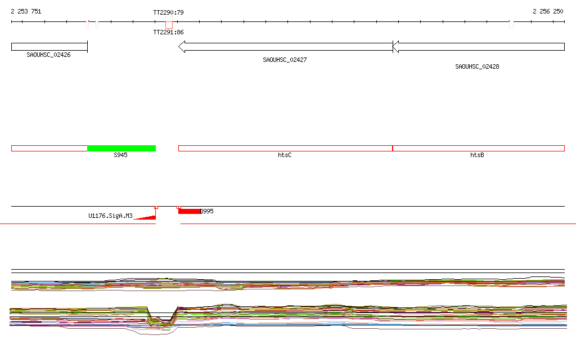The width and height of the screenshot is (576, 344).
Task: Click the unlabeled red outlined segment left of S945
Action: pyautogui.click(x=49, y=148)
